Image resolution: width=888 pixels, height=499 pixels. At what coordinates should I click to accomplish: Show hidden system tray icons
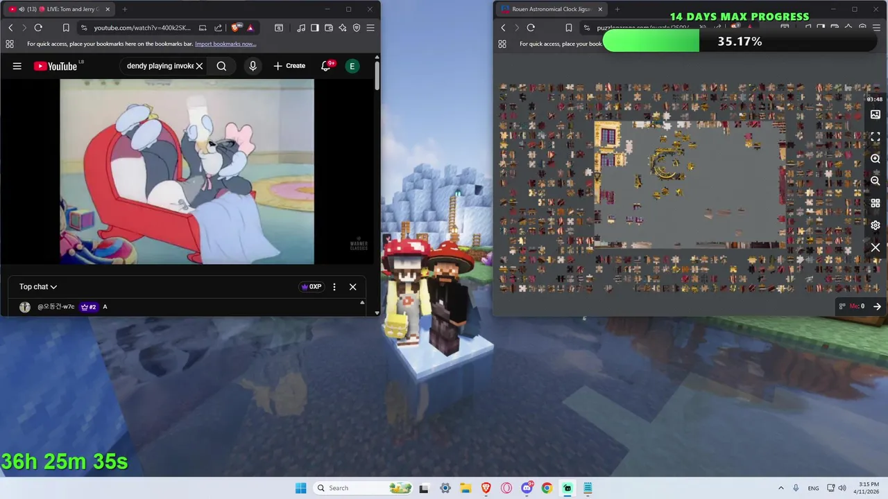[x=781, y=488]
